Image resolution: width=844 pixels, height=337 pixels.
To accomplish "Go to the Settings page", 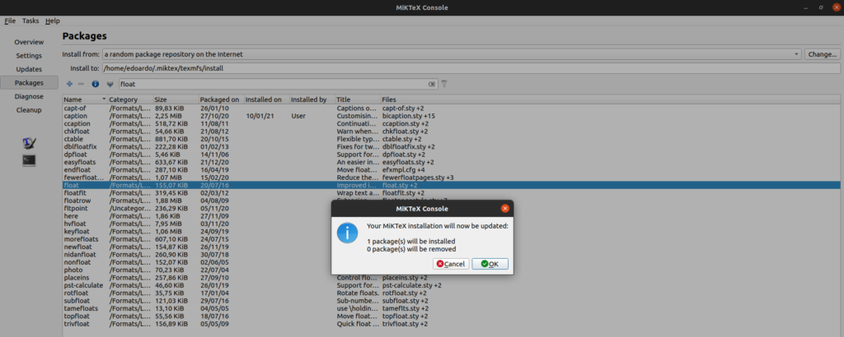I will (29, 56).
